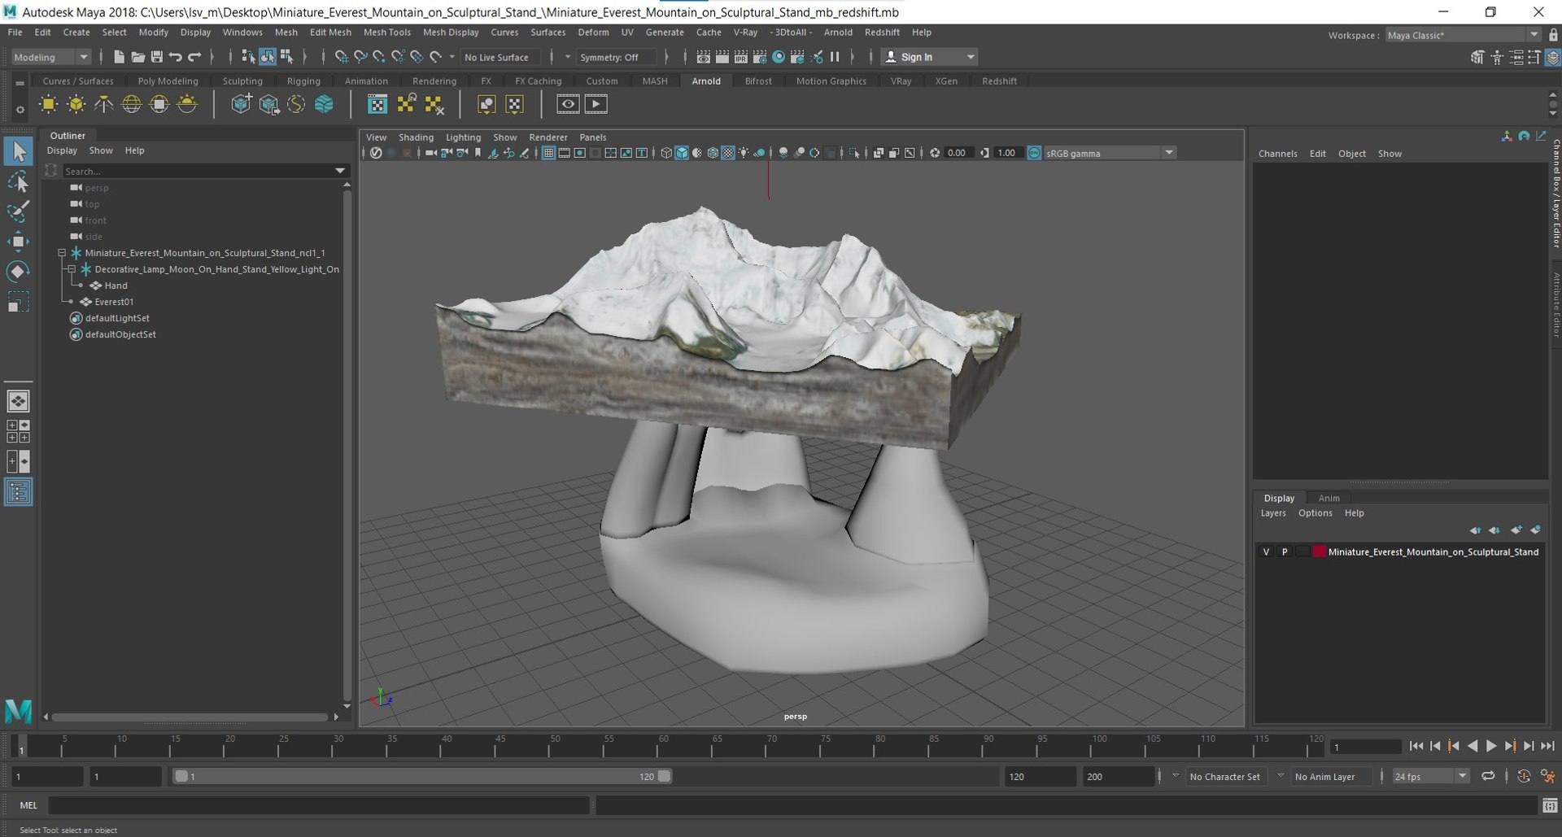
Task: Click Arnold render eye icon on shelf
Action: click(568, 104)
